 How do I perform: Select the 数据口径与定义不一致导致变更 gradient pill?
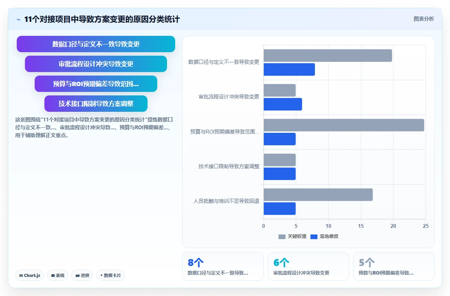(x=96, y=44)
